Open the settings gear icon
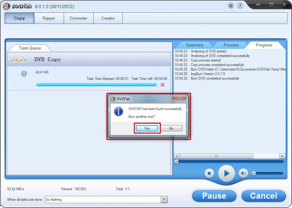Viewport: 292px width, 208px height. pos(231,6)
